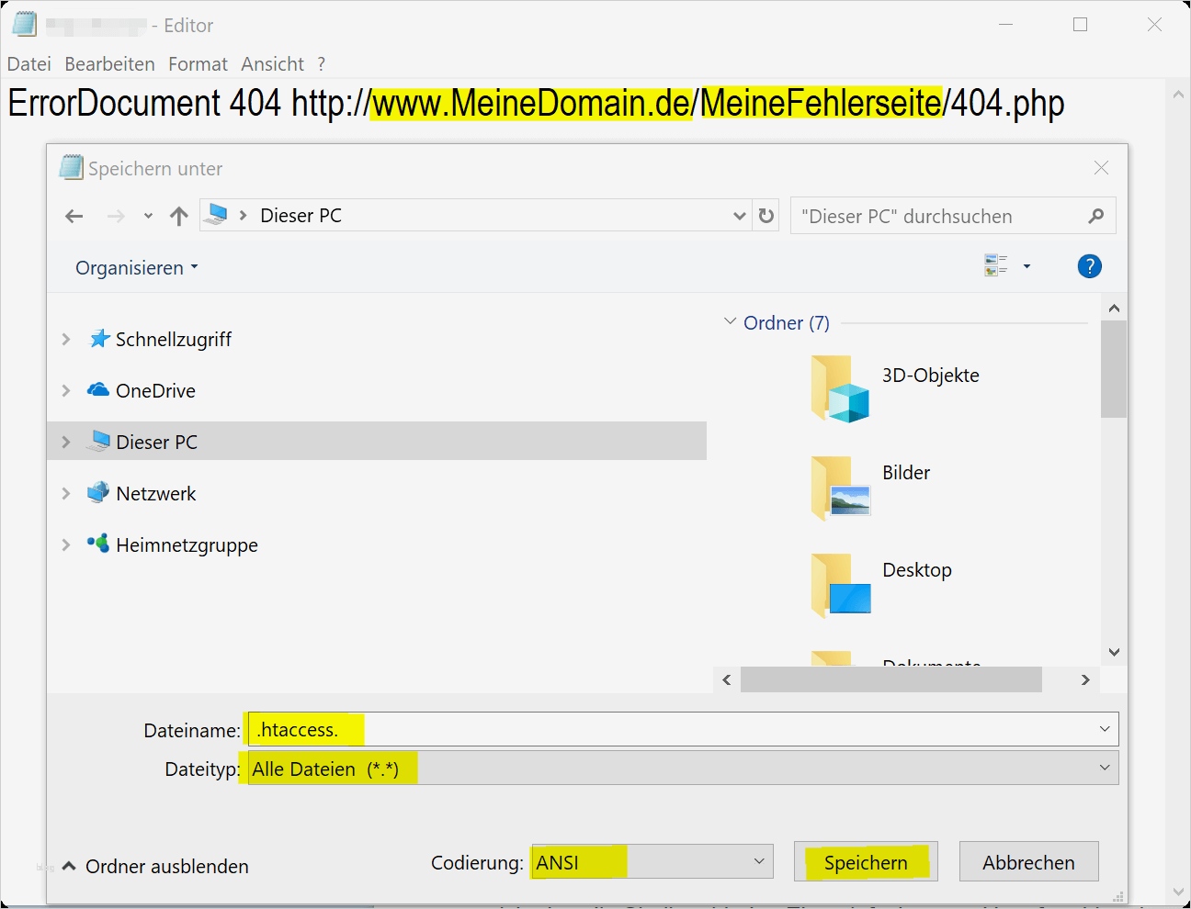
Task: Open the Datei menu in Editor
Action: (29, 64)
